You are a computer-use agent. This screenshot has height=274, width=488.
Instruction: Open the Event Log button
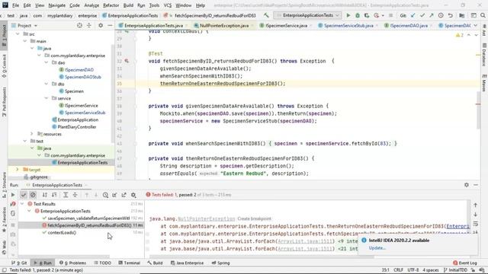(x=465, y=263)
